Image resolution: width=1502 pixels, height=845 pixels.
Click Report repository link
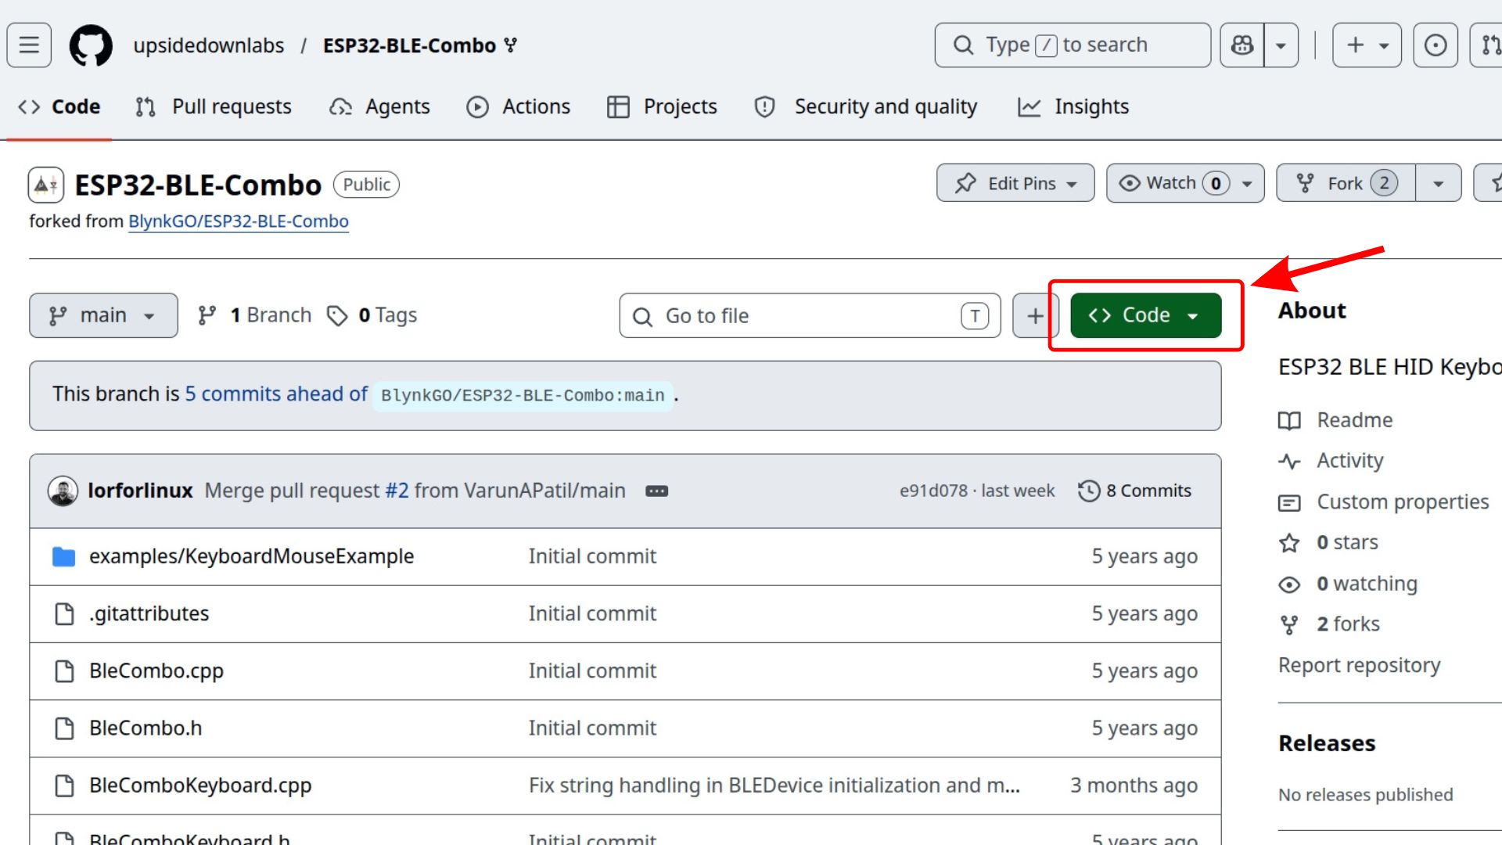tap(1360, 665)
